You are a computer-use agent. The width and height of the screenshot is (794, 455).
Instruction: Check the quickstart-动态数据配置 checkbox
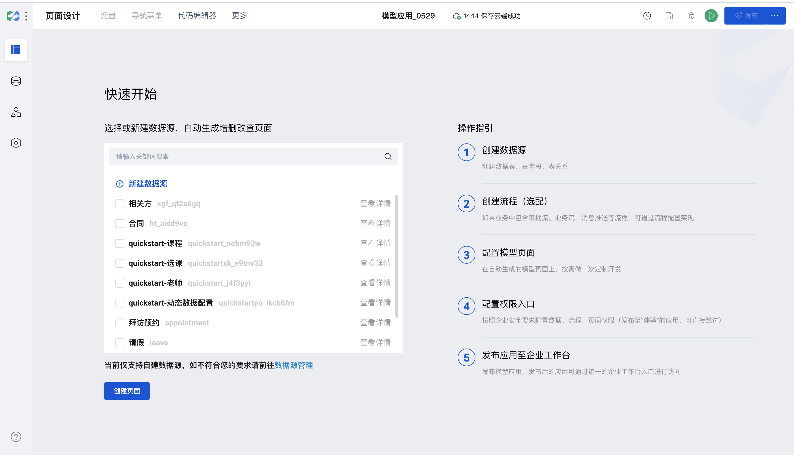pyautogui.click(x=120, y=303)
